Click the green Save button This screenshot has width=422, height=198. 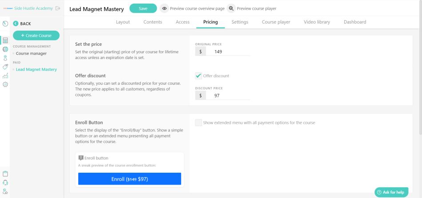point(143,8)
